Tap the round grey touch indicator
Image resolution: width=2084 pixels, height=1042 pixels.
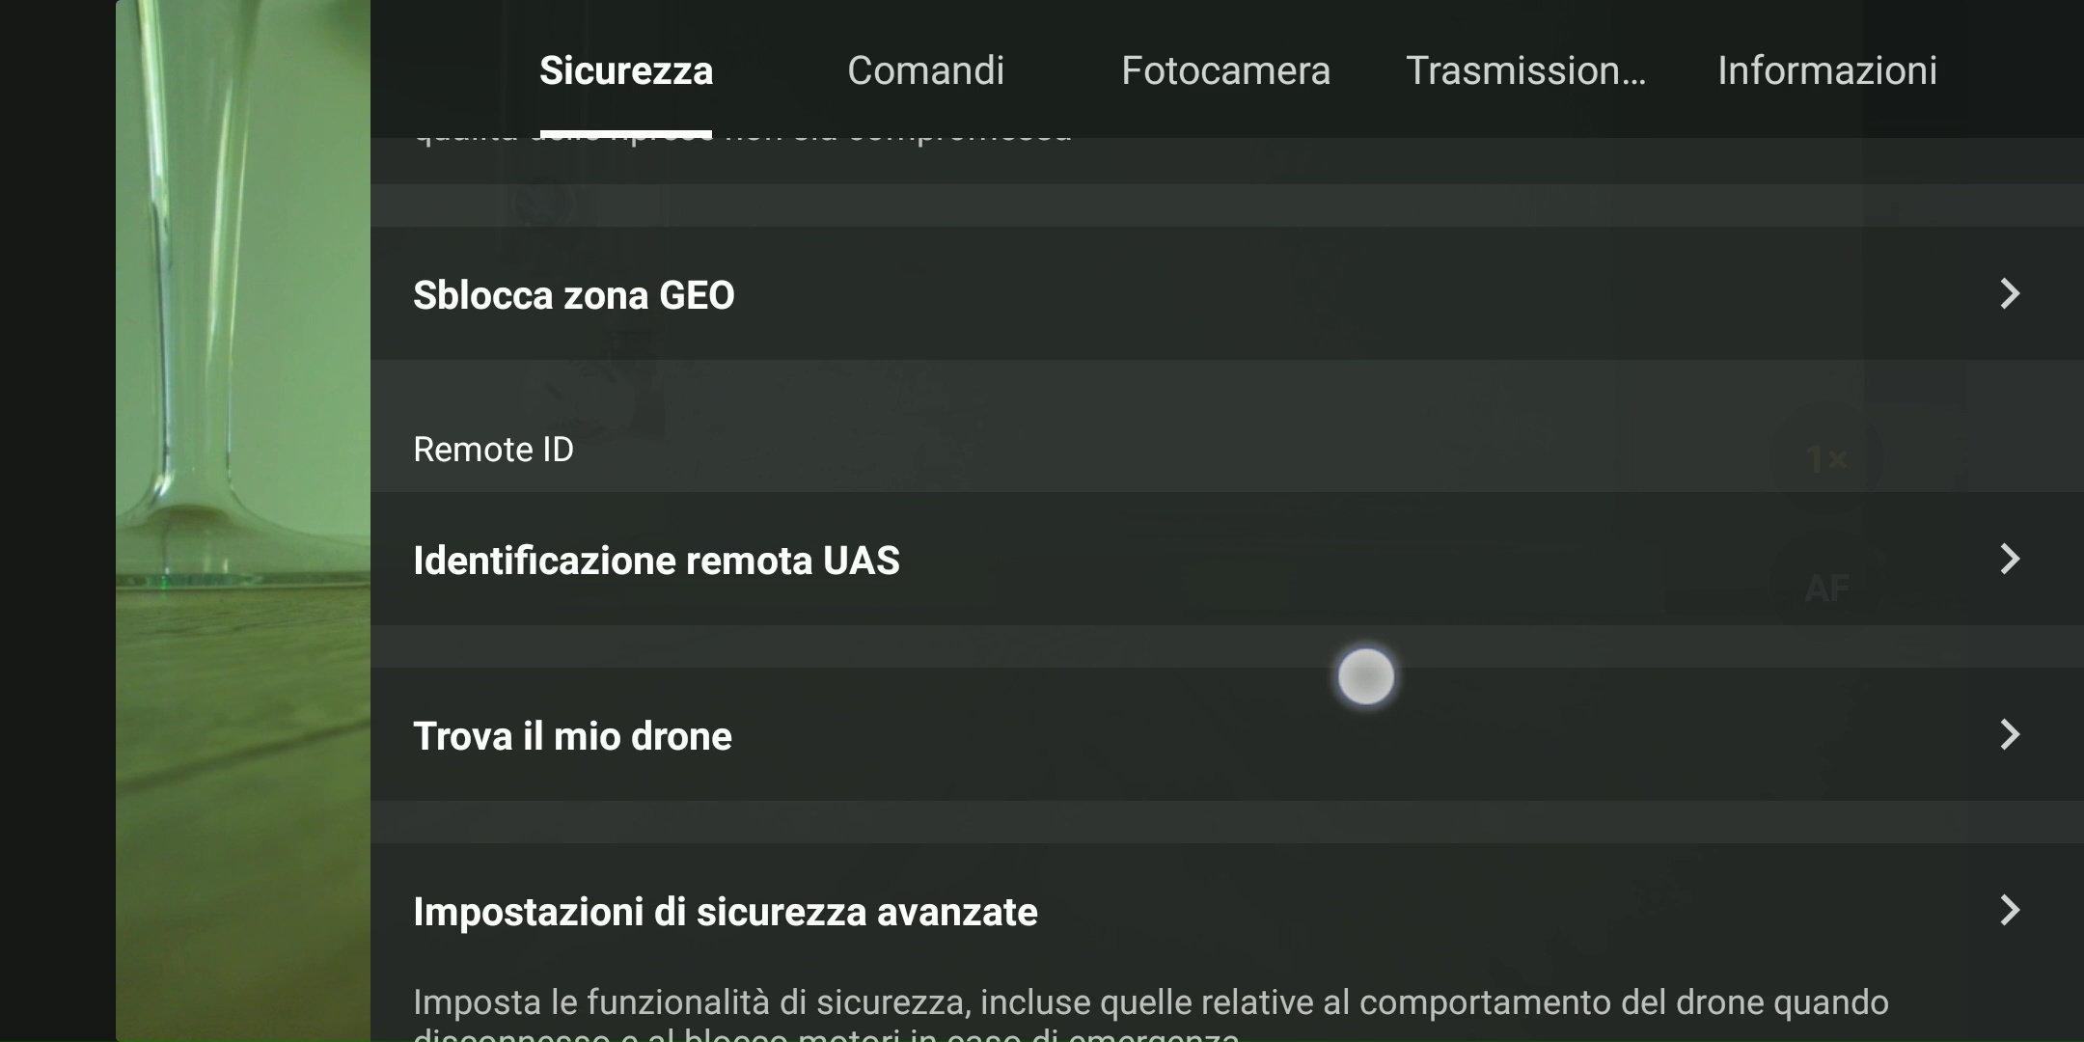1365,676
